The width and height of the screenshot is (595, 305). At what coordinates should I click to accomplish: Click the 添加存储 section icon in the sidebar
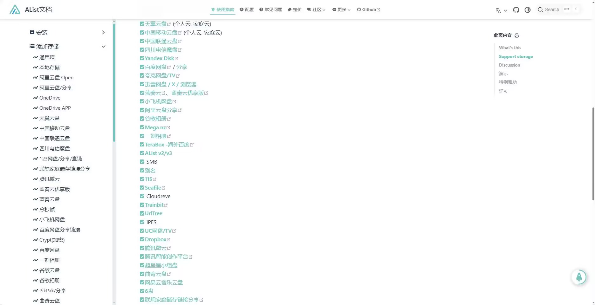click(31, 46)
